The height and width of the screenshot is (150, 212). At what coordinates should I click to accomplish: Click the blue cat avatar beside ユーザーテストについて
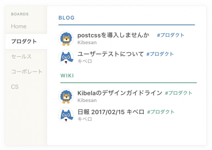66,57
